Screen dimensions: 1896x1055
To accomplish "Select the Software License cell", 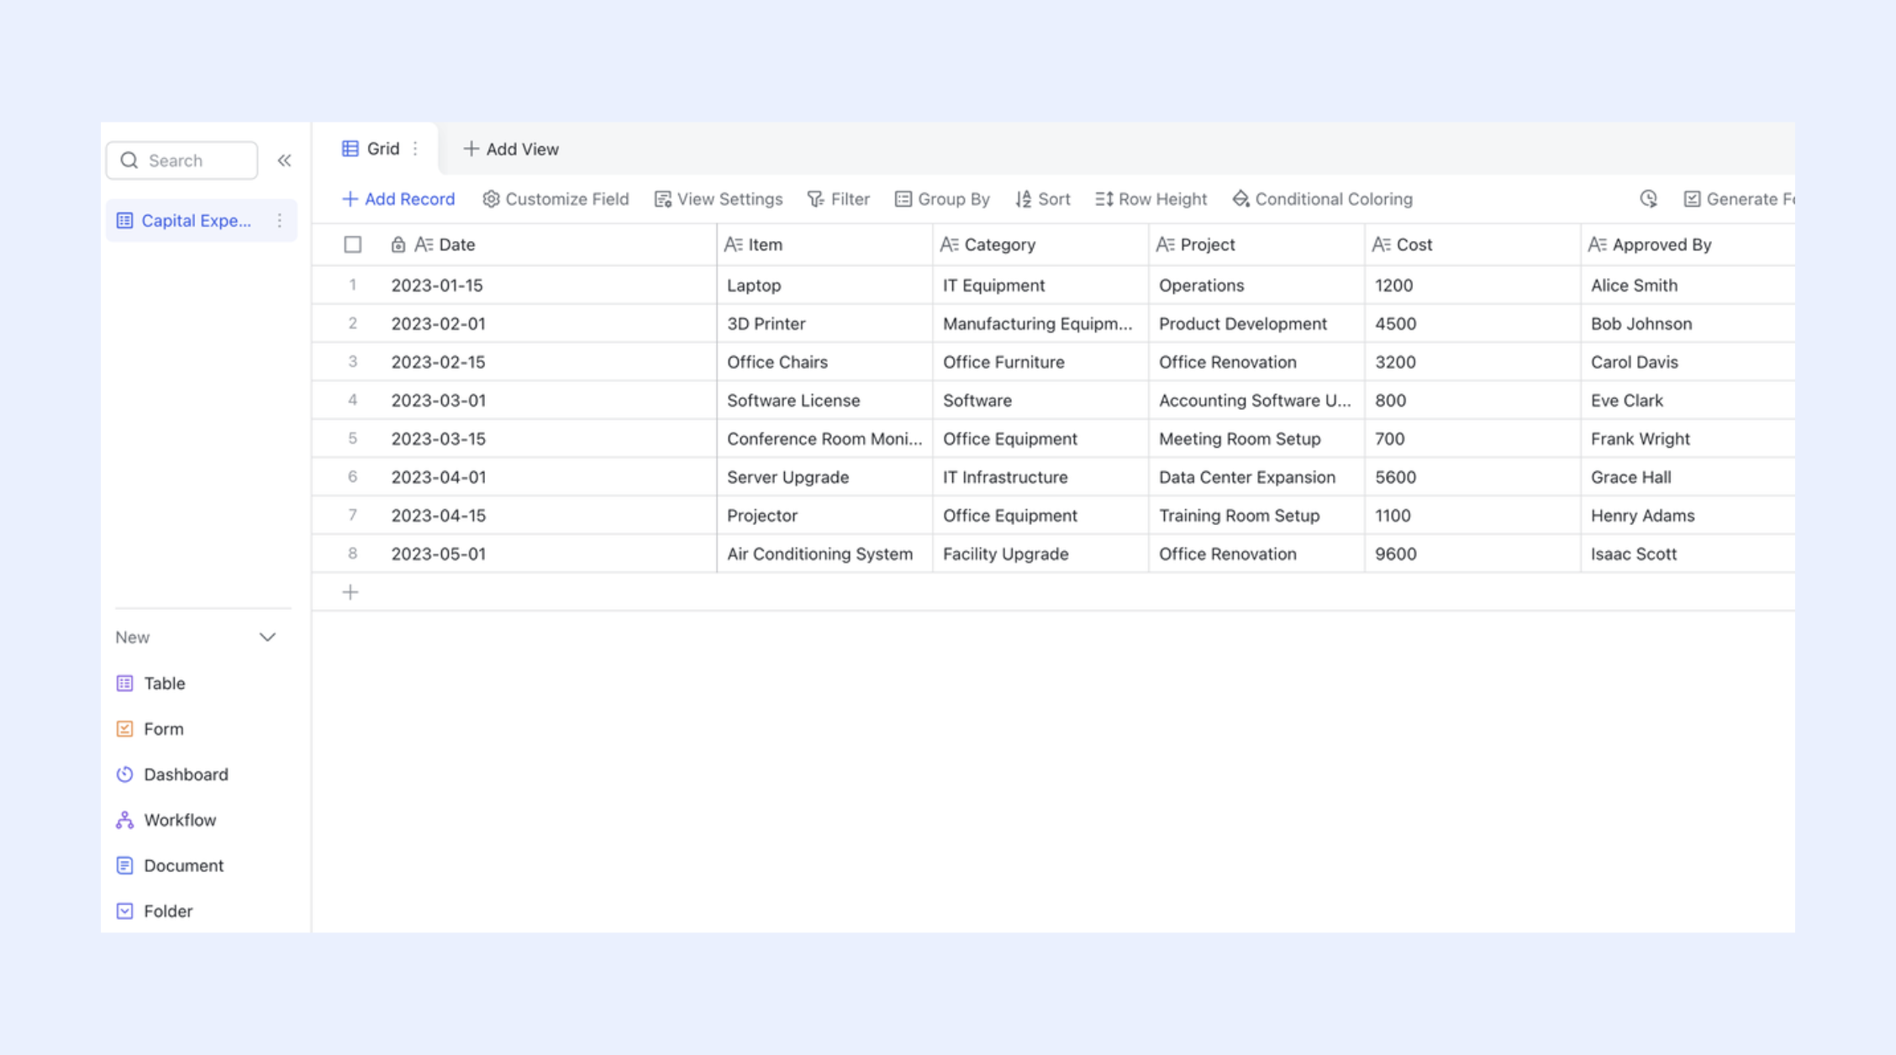I will 824,400.
